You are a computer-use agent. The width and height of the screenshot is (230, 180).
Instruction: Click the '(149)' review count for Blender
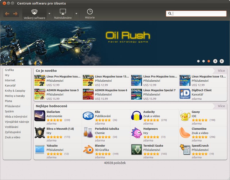click(x=116, y=154)
